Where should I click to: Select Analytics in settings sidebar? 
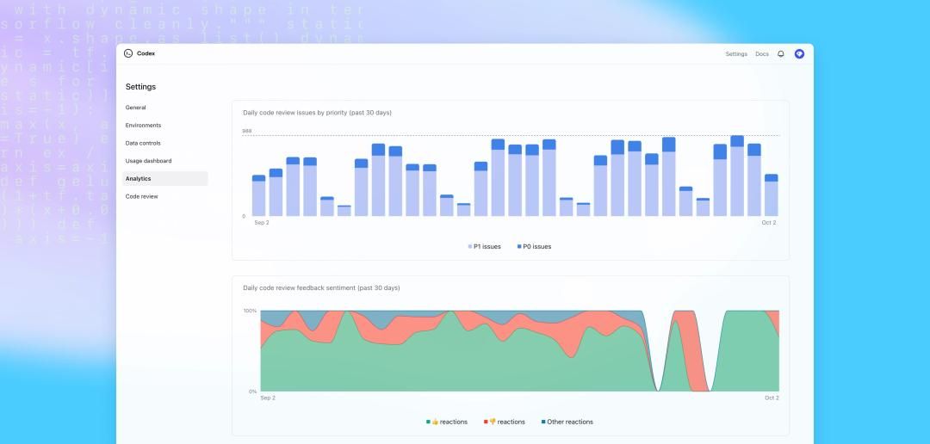click(164, 178)
